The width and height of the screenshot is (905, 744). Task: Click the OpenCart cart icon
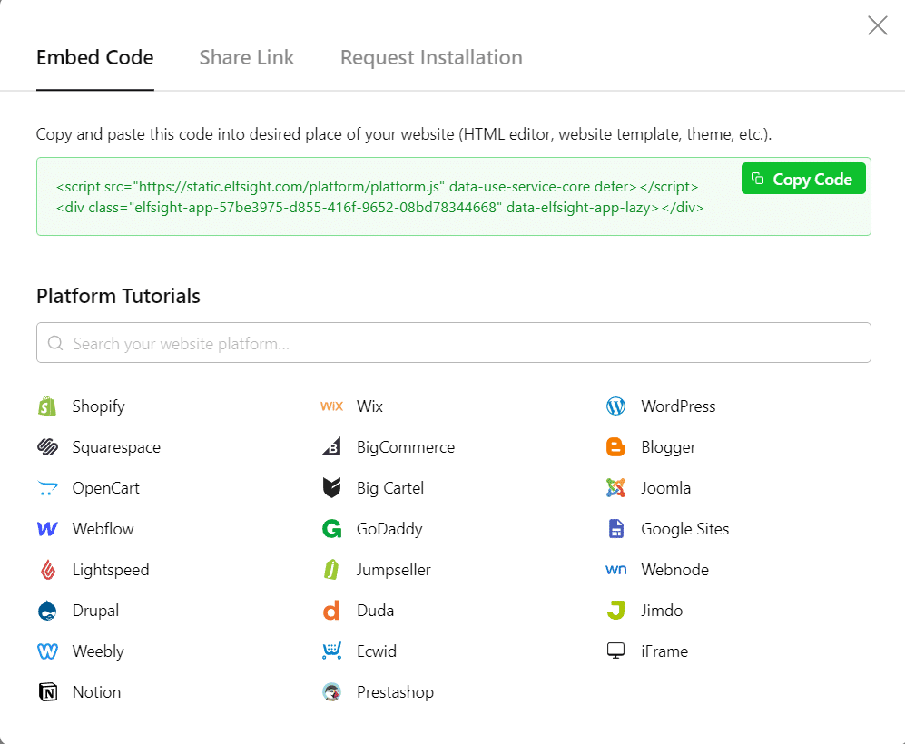click(x=47, y=488)
